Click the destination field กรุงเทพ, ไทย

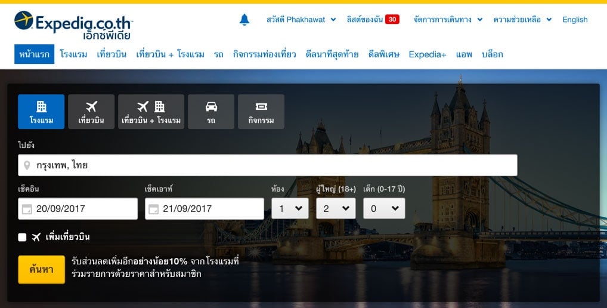coord(268,165)
